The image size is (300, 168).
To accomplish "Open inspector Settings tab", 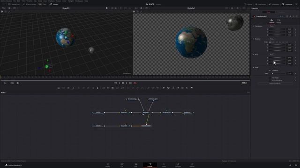I will (x=279, y=21).
